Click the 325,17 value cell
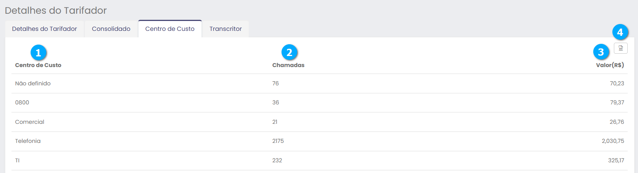Image resolution: width=638 pixels, height=173 pixels. click(616, 160)
